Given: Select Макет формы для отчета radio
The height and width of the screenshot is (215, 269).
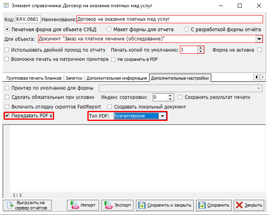Looking at the screenshot, I should point(109,30).
